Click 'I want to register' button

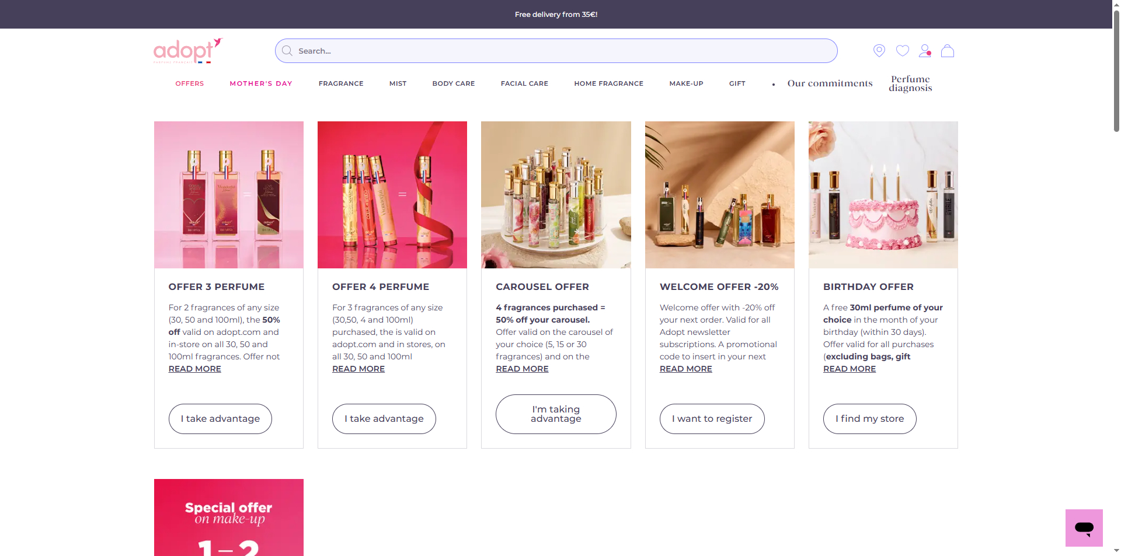click(x=712, y=419)
